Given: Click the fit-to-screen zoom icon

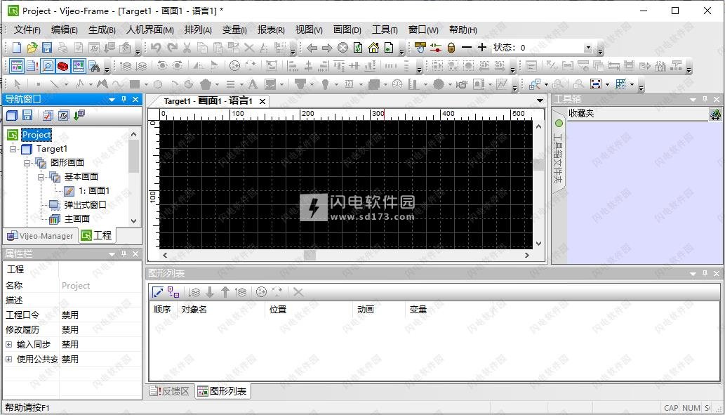Looking at the screenshot, I should [x=596, y=84].
